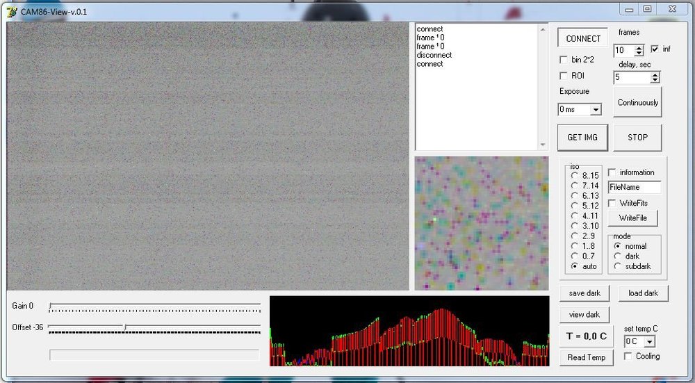Click the Continuously button
Image resolution: width=695 pixels, height=383 pixels.
(637, 102)
